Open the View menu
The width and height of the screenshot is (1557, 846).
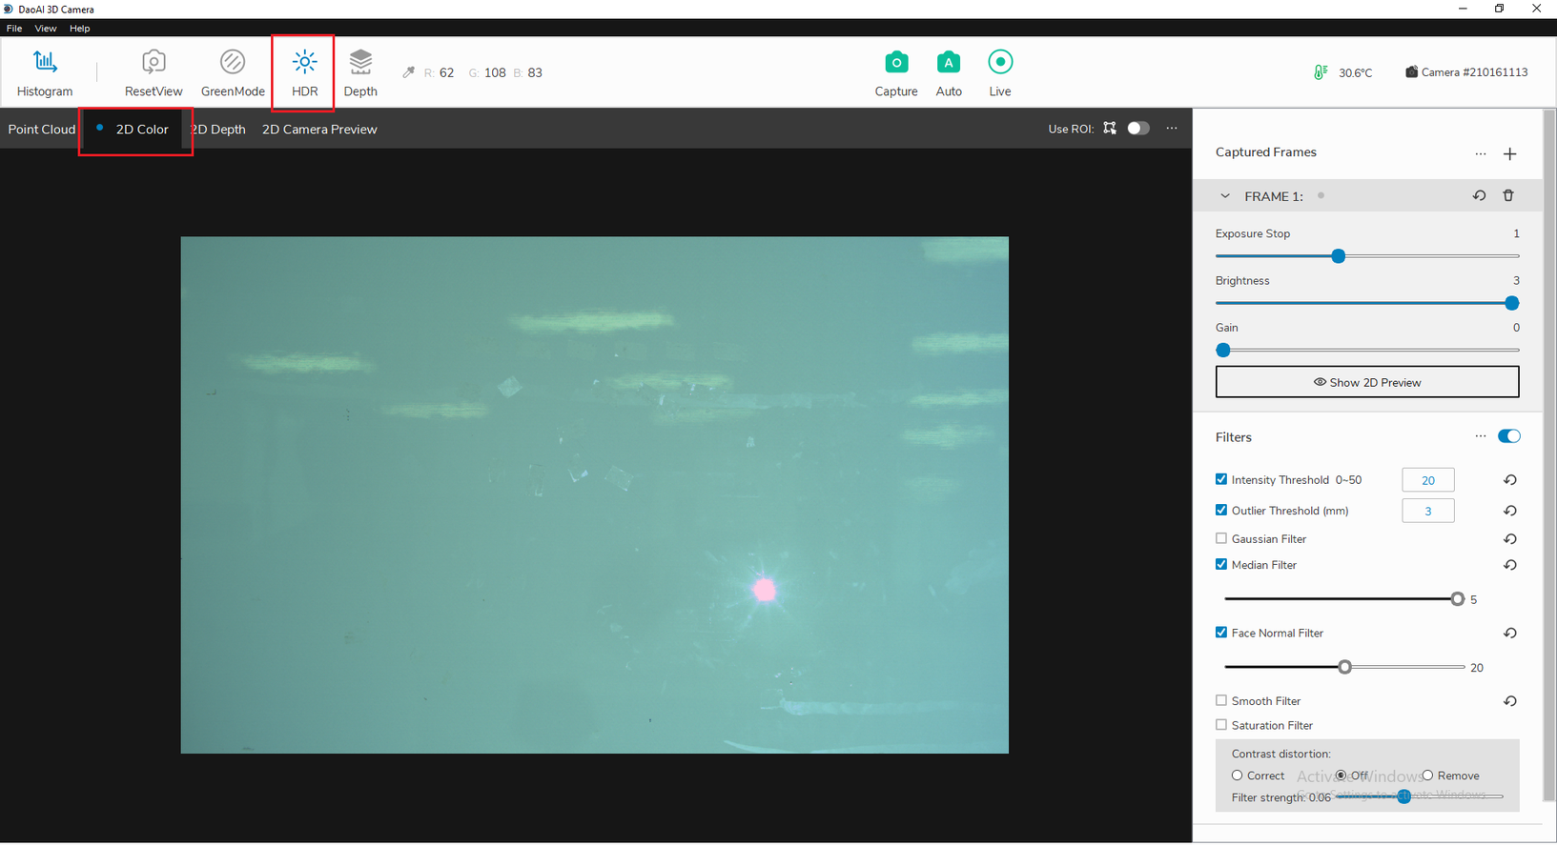[45, 29]
